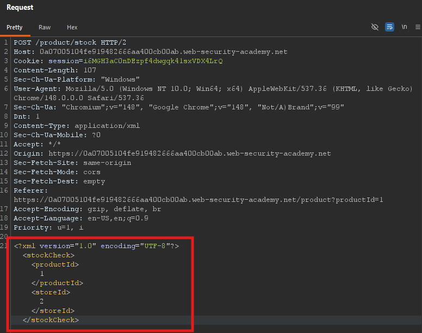Viewport: 422px width, 333px height.
Task: Click the productId value 1
Action: click(x=42, y=274)
